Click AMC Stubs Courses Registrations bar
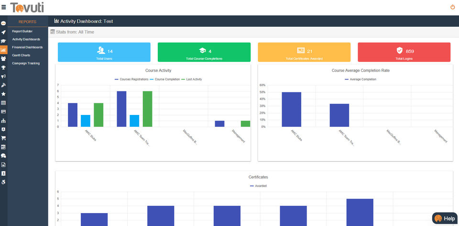 (73, 115)
